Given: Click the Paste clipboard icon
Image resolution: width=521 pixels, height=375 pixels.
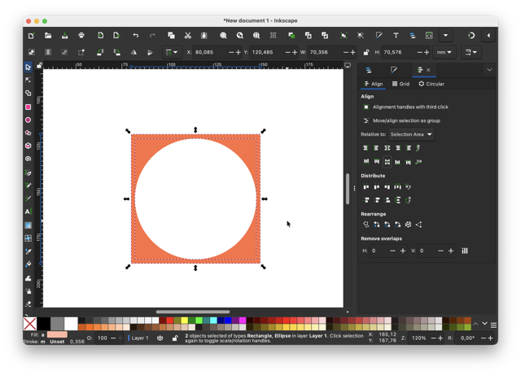Looking at the screenshot, I should [204, 36].
